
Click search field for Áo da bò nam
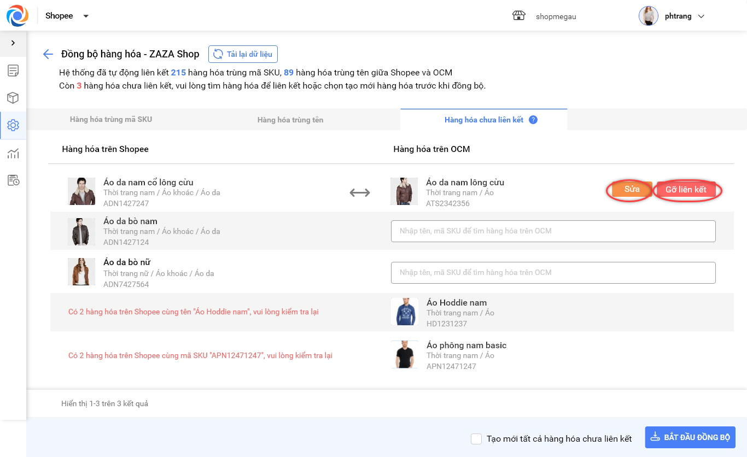click(553, 231)
